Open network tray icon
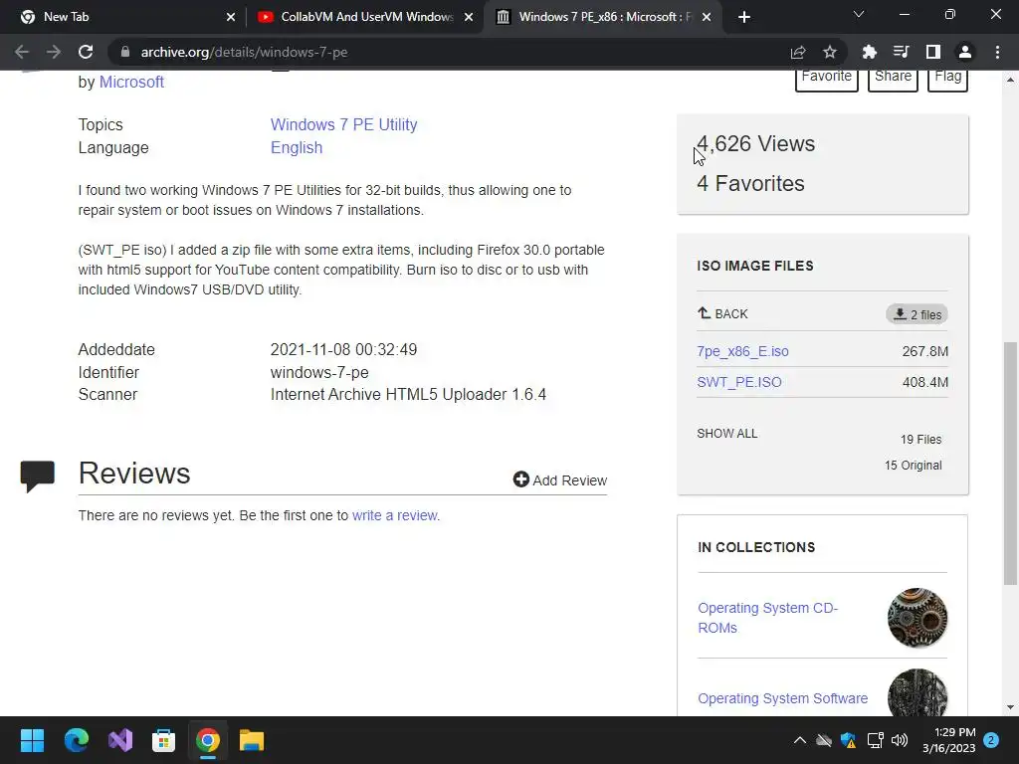The width and height of the screenshot is (1019, 764). pyautogui.click(x=875, y=740)
